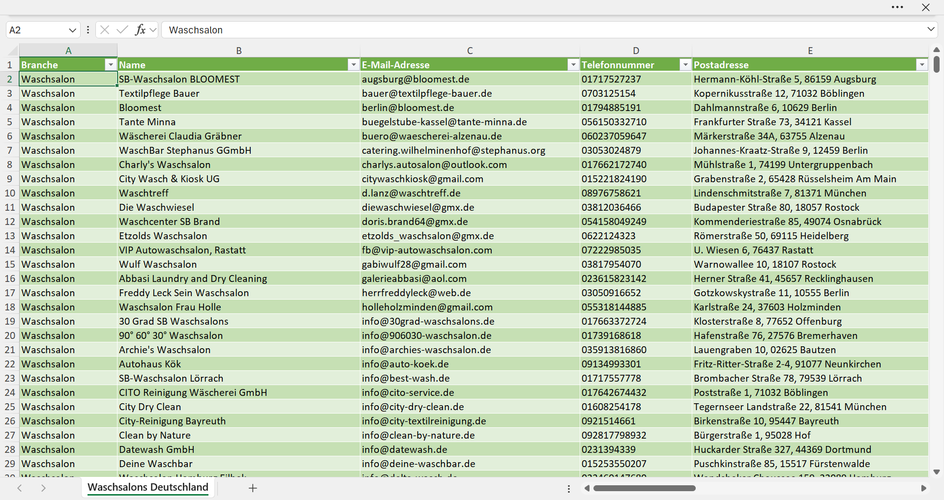Viewport: 944px width, 500px height.
Task: Open the Telefonnummer filter dropdown
Action: 685,65
